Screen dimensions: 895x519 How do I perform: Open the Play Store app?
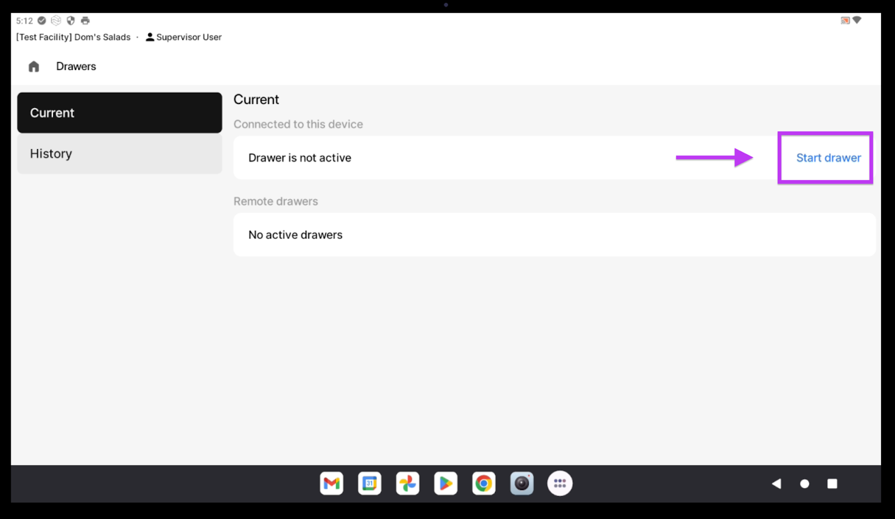click(446, 483)
